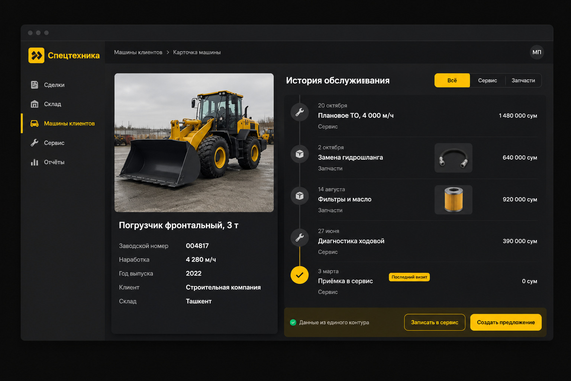Open the front loader machine photo
The height and width of the screenshot is (381, 571).
(194, 143)
